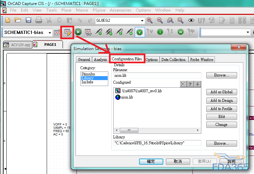Move the configured file down with the arrow
Viewport: 254px width, 174px height.
click(x=198, y=84)
